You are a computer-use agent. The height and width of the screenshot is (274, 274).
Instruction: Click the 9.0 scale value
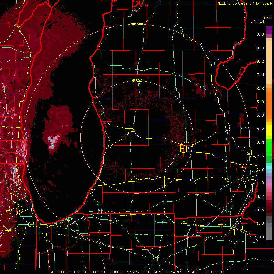coord(260,48)
